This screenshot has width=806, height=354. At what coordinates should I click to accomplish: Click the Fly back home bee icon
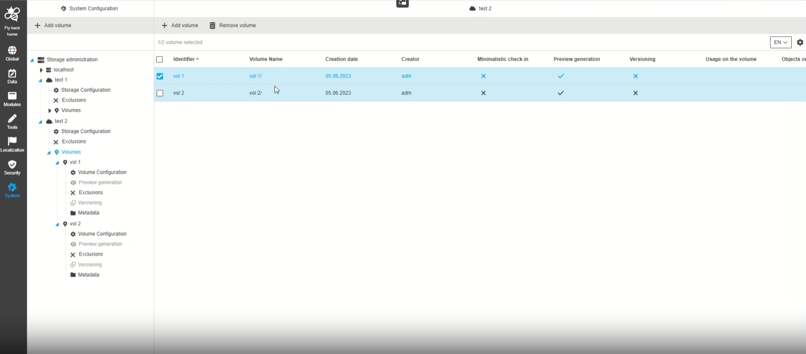(x=12, y=14)
